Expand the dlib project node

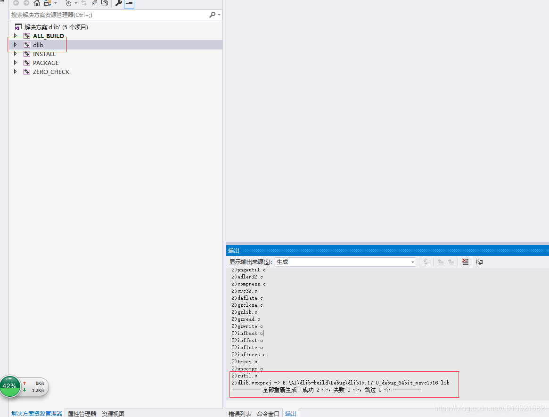coord(15,45)
